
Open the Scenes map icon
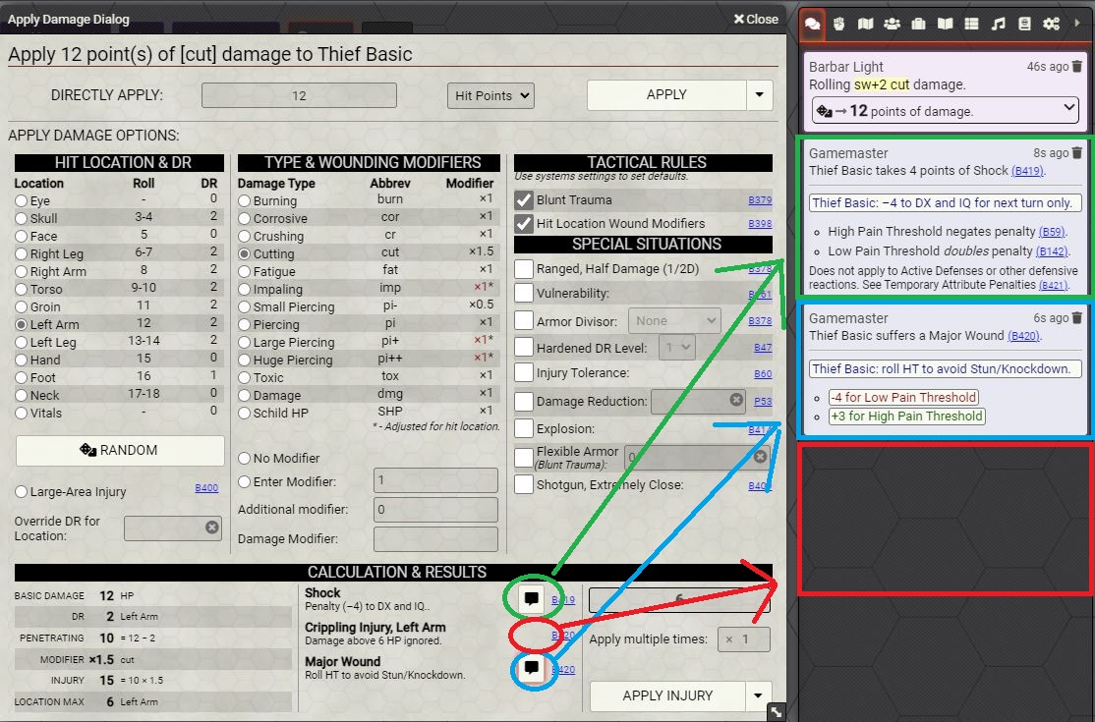(x=866, y=23)
